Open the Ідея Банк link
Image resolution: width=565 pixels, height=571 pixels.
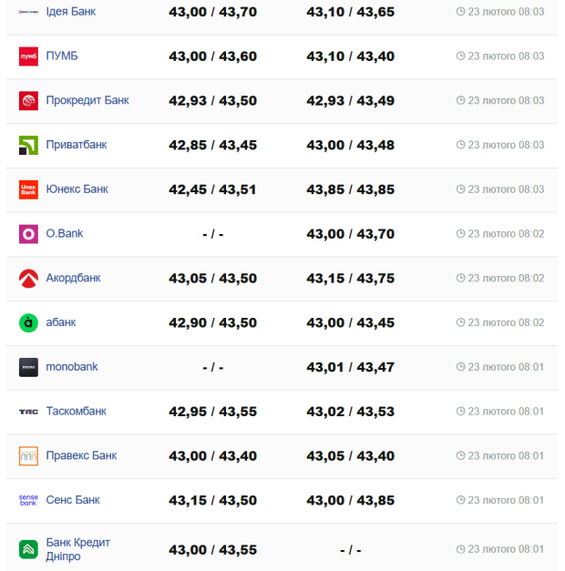70,12
